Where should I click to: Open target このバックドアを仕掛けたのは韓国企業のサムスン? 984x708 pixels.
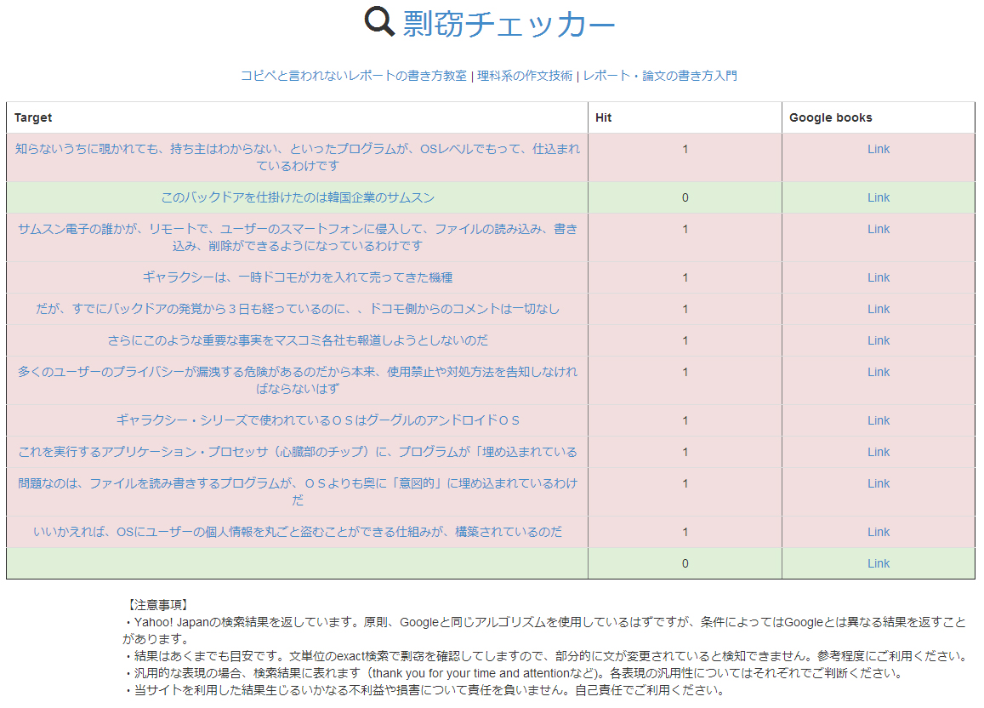298,197
